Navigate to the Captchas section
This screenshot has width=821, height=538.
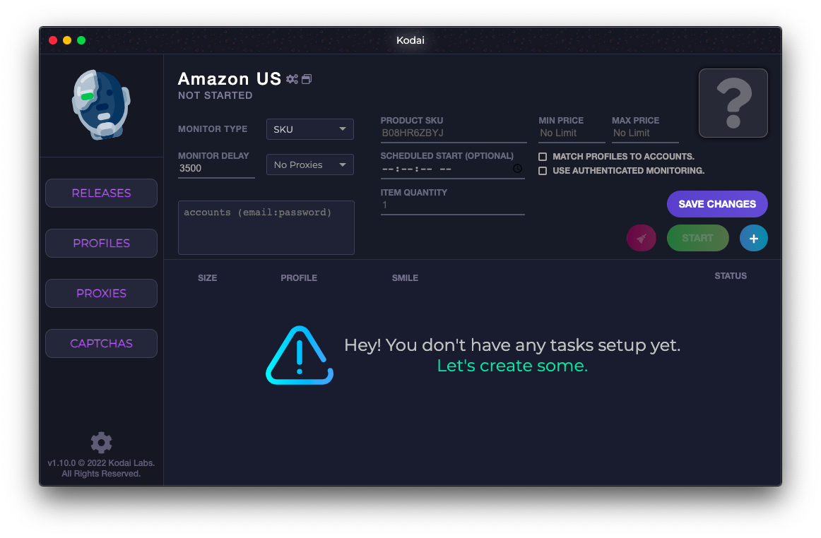[101, 344]
